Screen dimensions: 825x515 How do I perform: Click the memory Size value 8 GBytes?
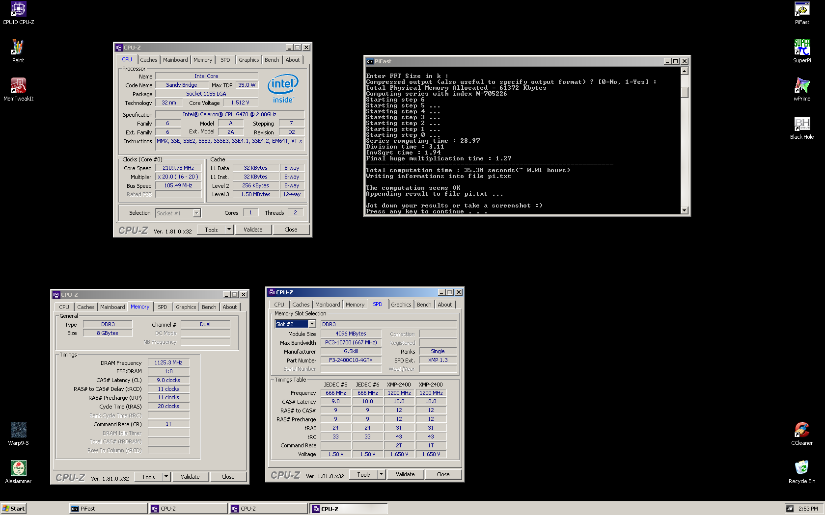(x=108, y=333)
